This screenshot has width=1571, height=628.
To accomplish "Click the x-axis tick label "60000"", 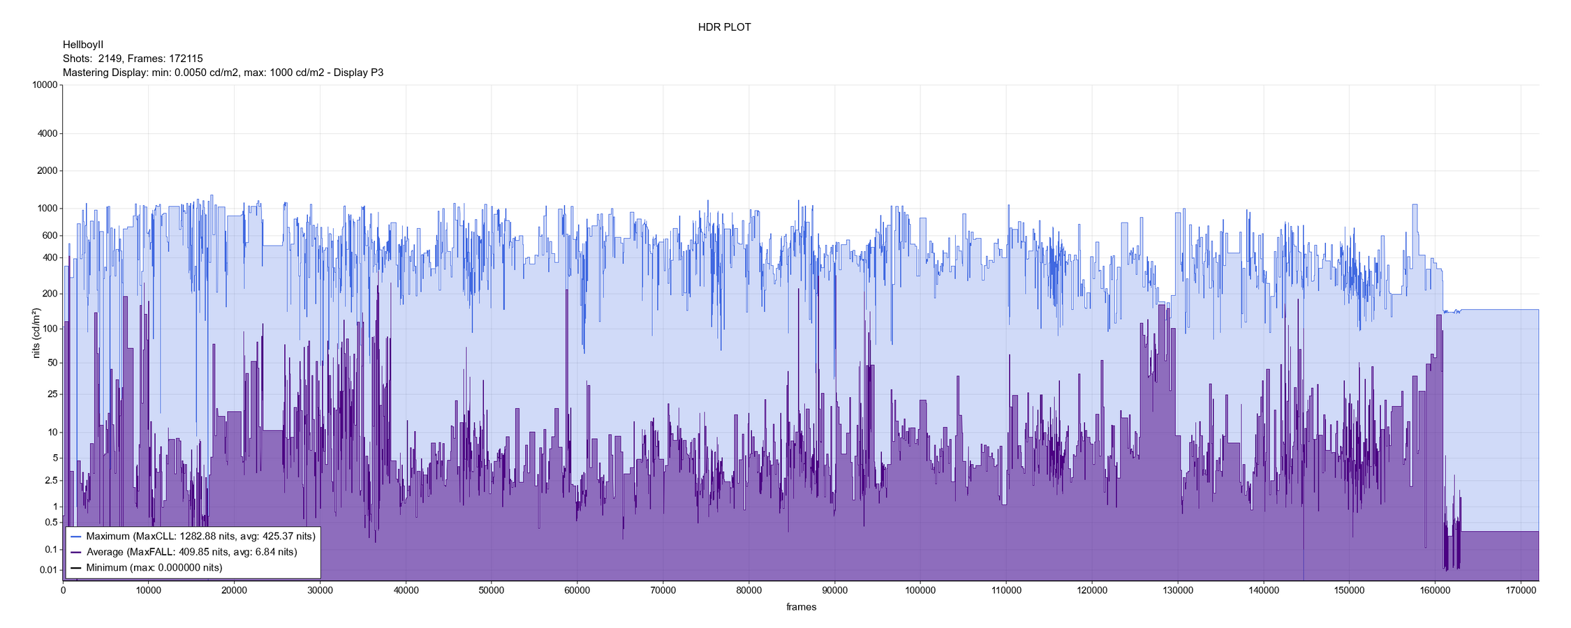I will point(577,591).
